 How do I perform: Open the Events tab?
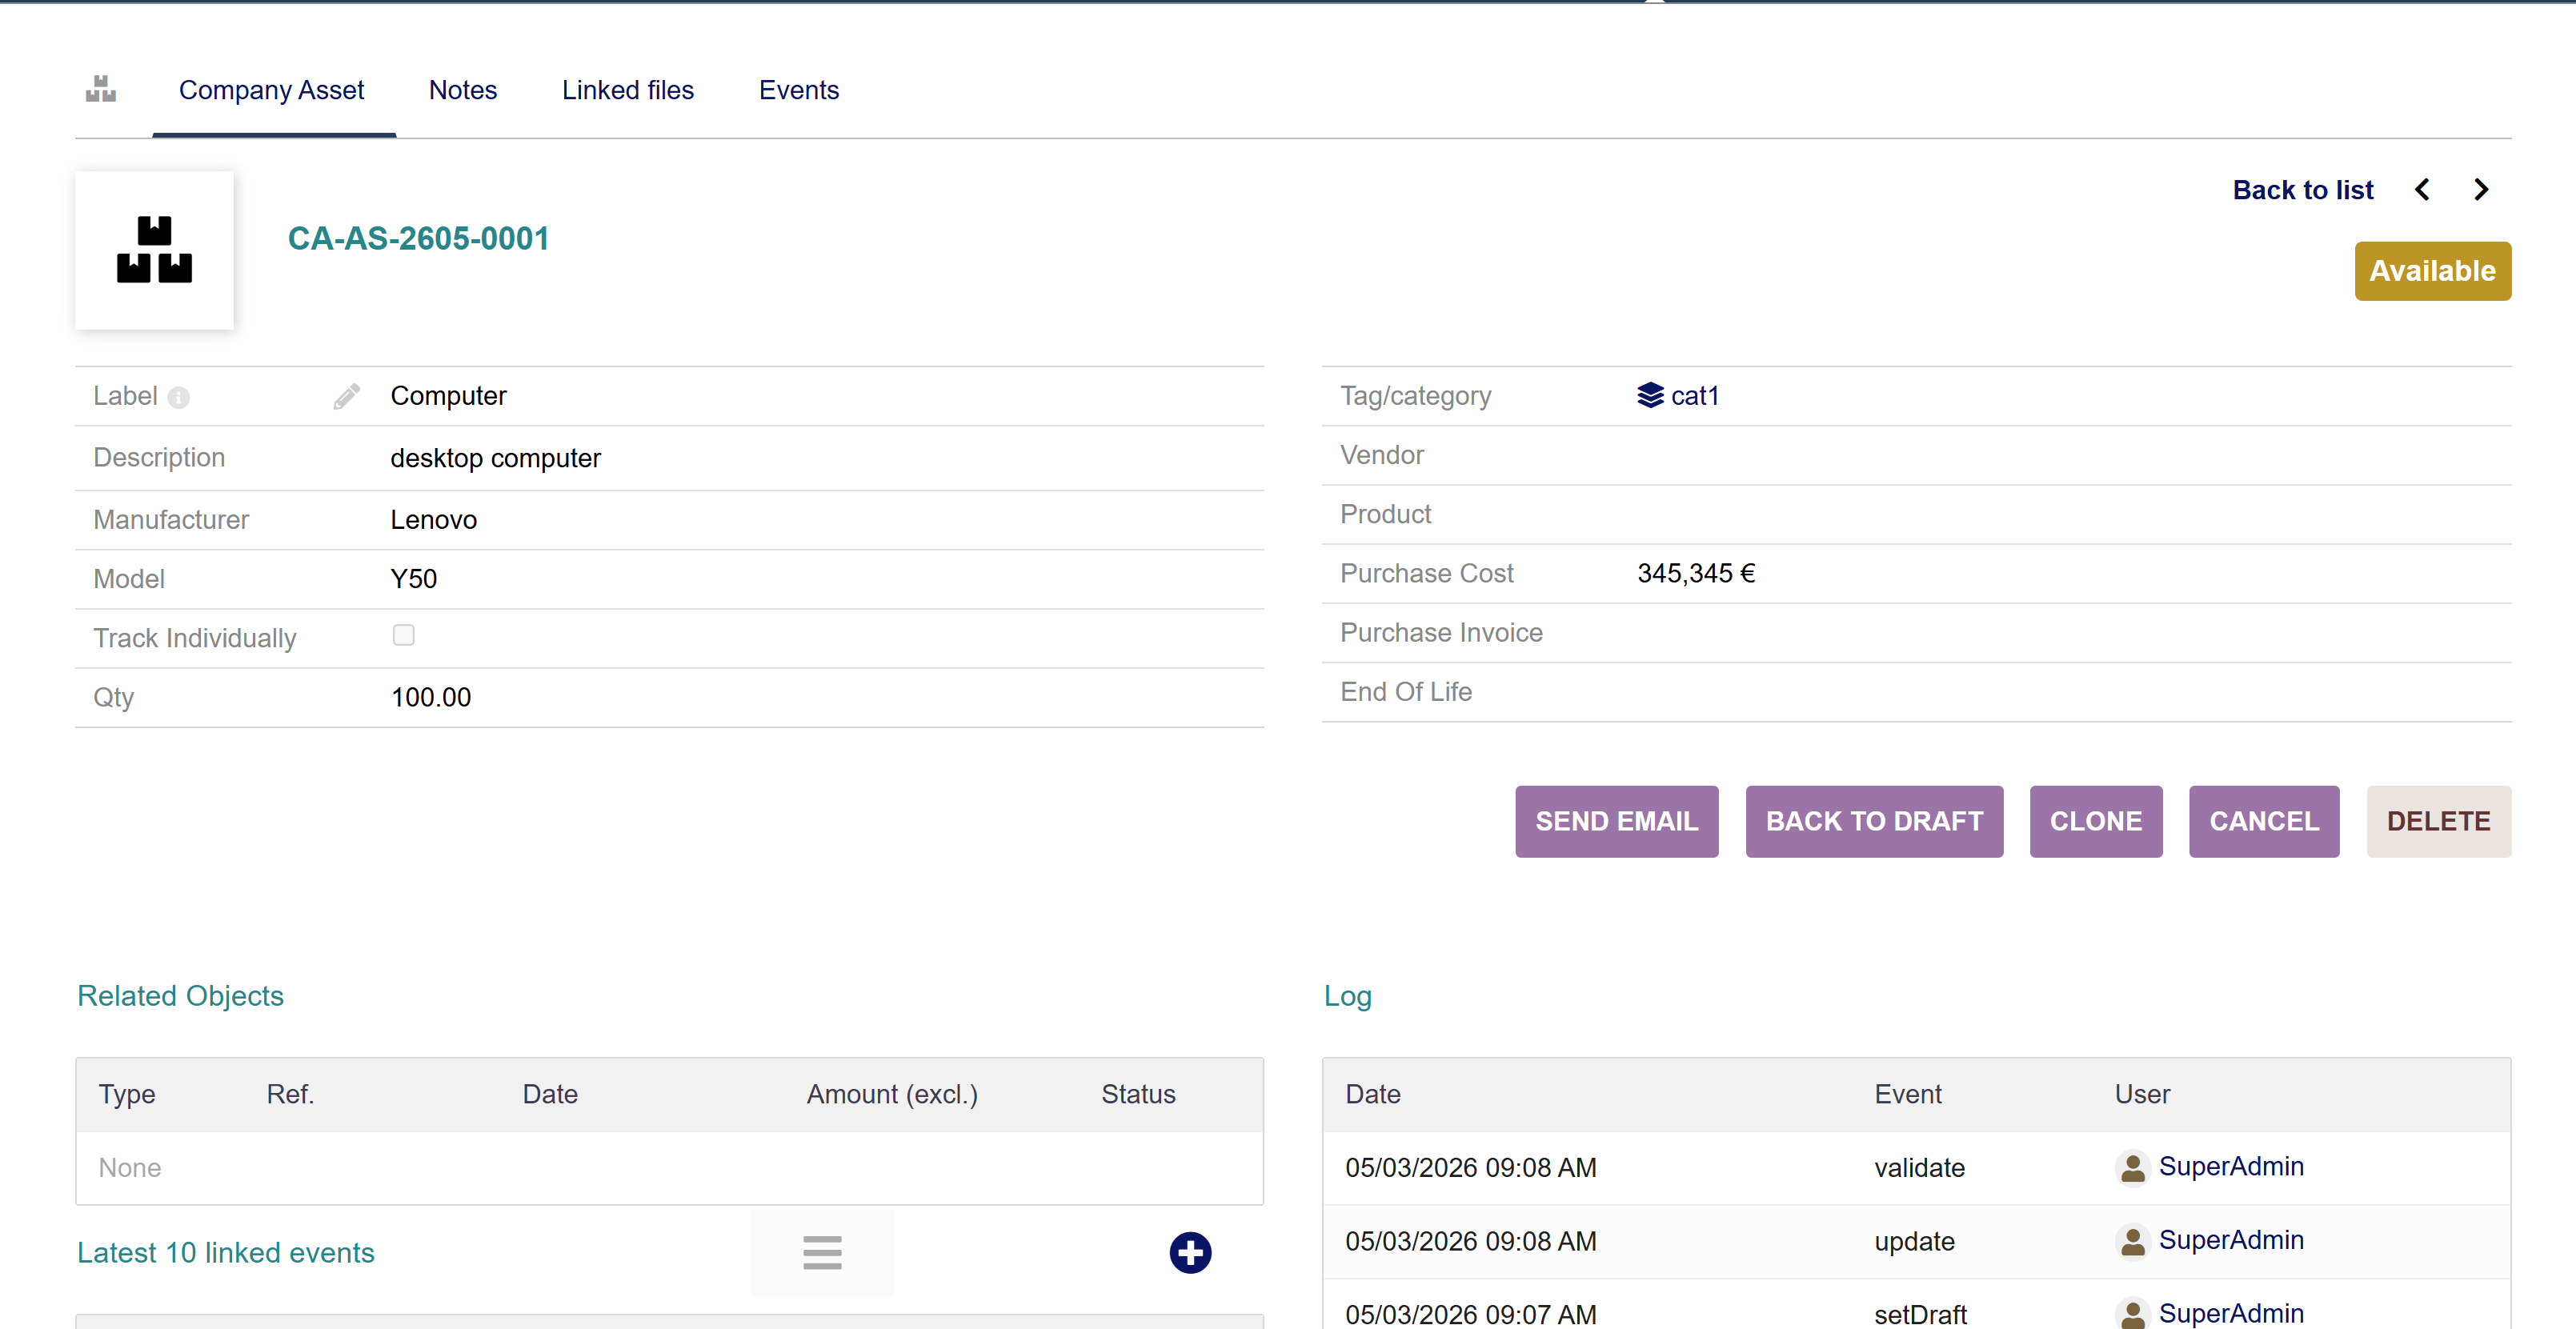point(799,90)
